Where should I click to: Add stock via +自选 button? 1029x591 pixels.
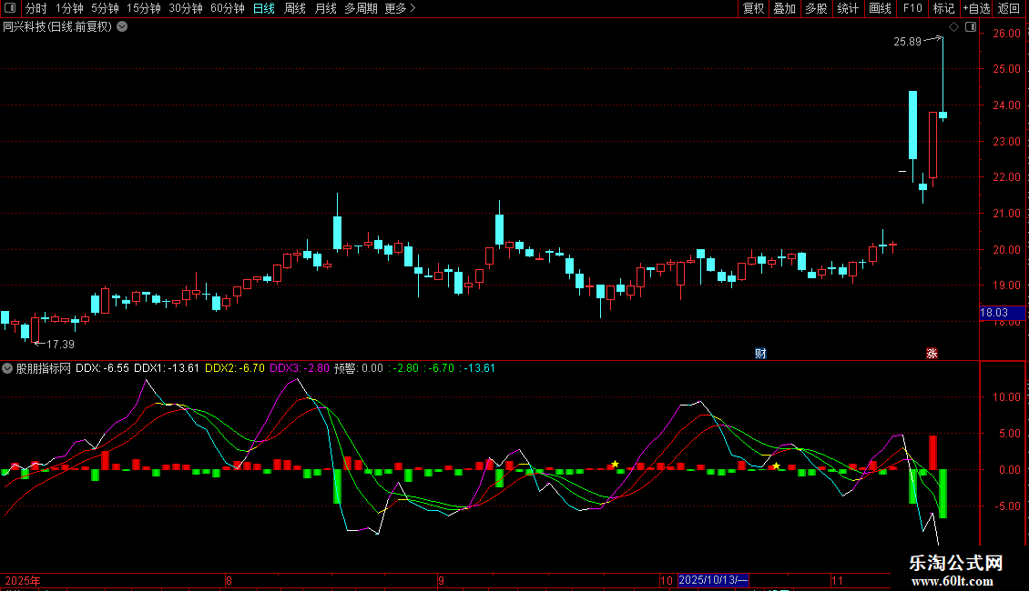point(976,8)
